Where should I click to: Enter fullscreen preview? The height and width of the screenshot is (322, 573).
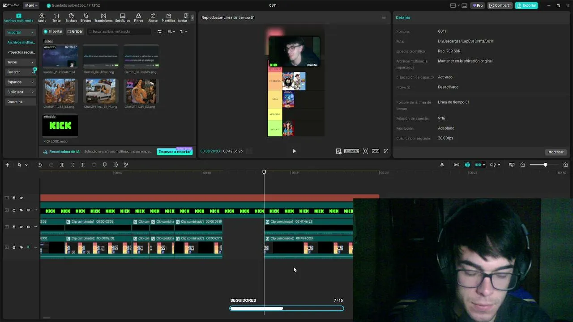(386, 151)
